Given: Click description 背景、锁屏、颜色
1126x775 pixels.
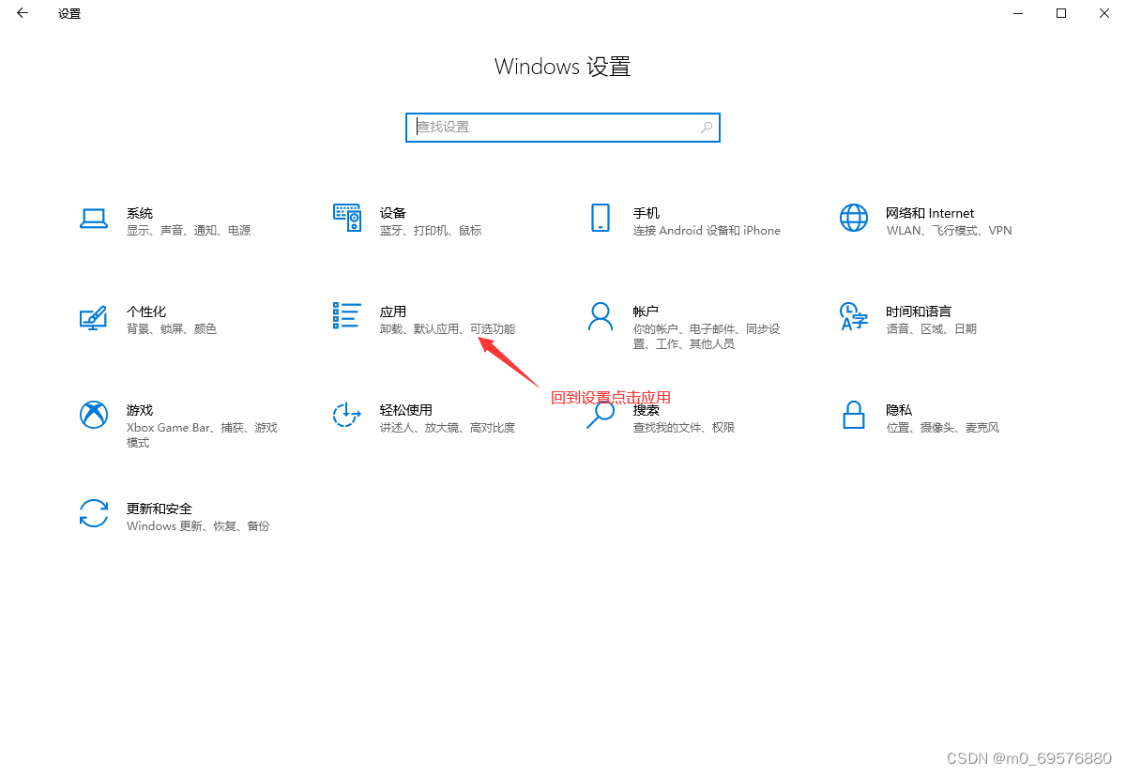Looking at the screenshot, I should coord(172,329).
